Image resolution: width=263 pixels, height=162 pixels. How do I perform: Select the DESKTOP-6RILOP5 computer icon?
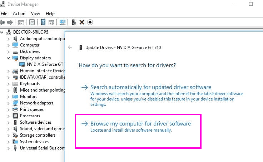(x=8, y=32)
